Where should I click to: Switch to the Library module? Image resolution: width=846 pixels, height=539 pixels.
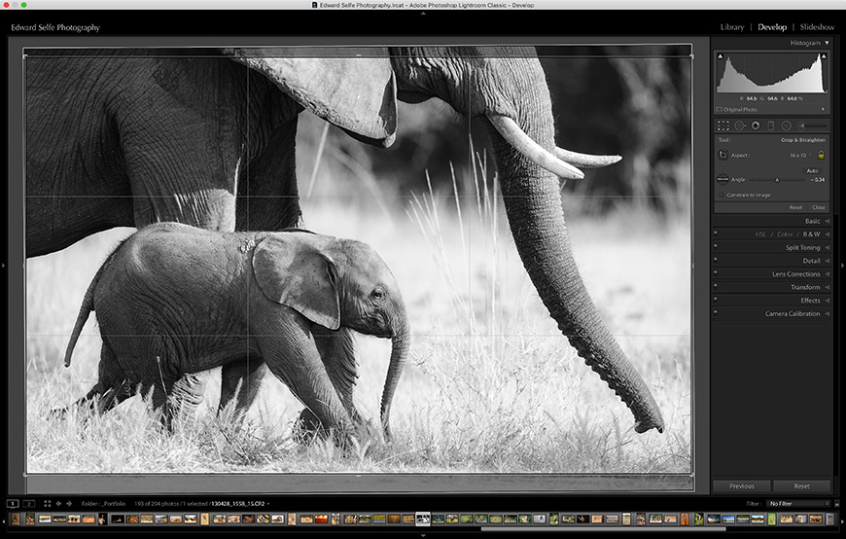coord(732,27)
